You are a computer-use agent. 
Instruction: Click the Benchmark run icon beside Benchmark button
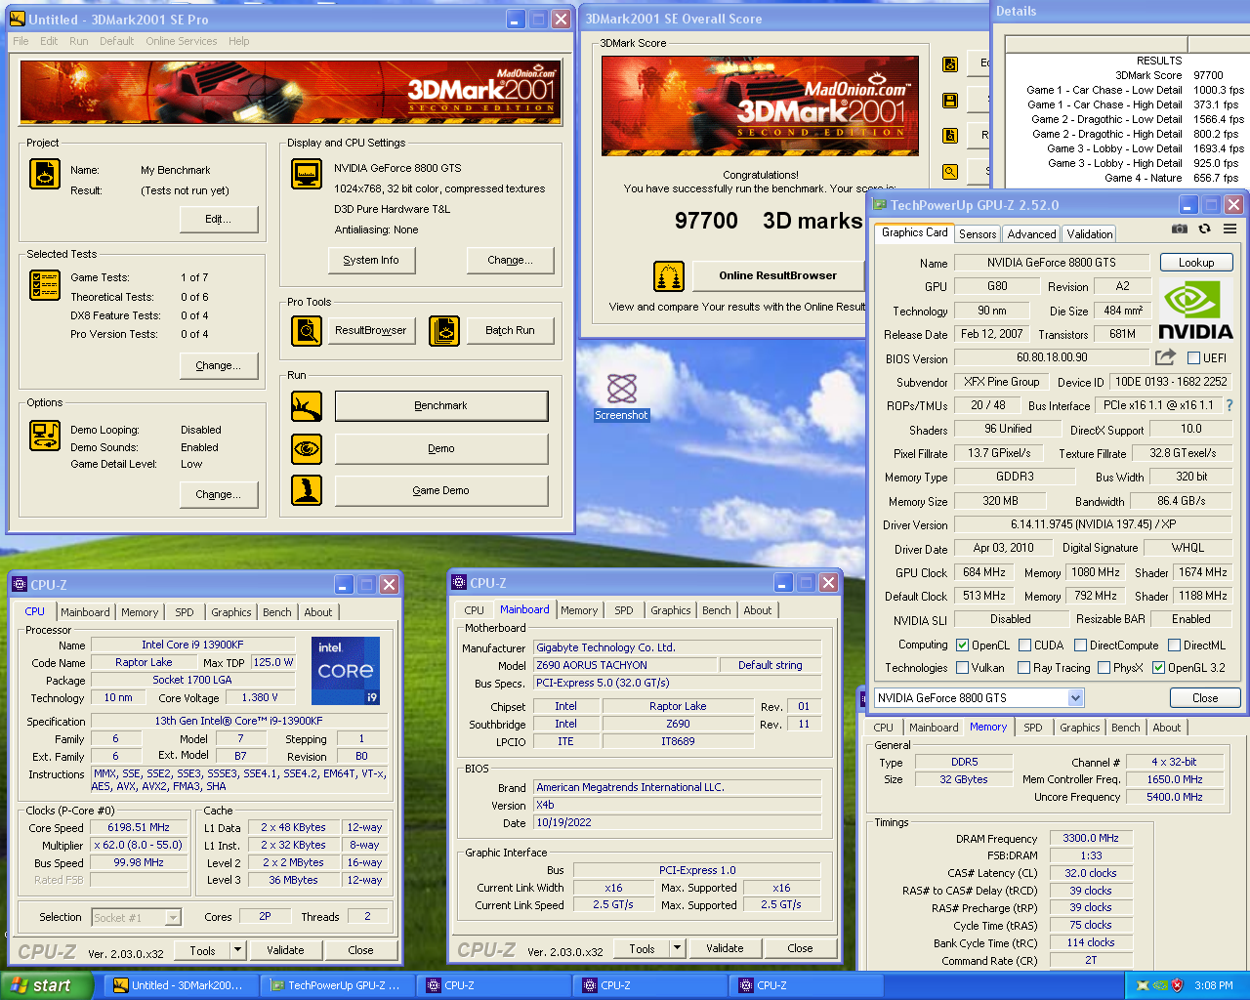pyautogui.click(x=307, y=406)
